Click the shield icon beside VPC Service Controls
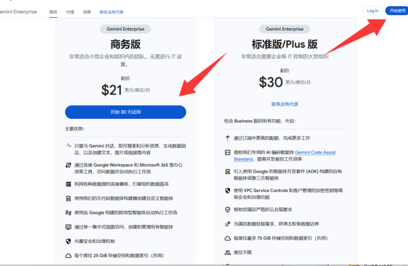Image resolution: width=408 pixels, height=266 pixels. click(x=227, y=190)
